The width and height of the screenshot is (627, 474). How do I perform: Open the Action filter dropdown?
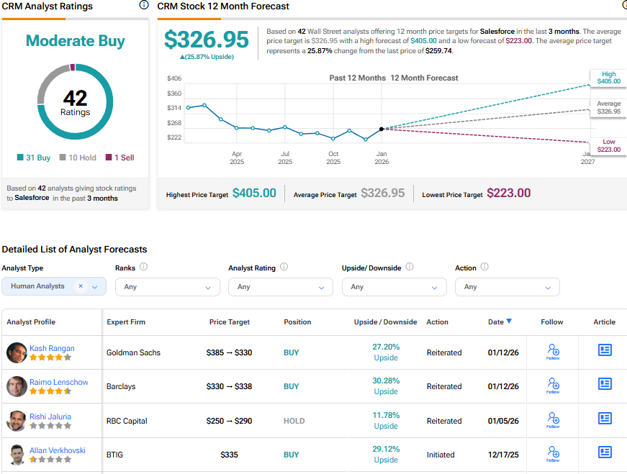click(x=507, y=287)
